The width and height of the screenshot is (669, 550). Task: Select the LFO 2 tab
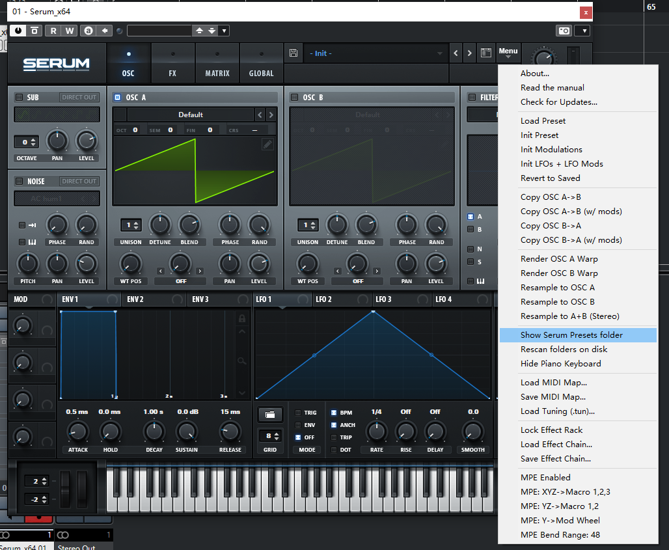pyautogui.click(x=342, y=299)
